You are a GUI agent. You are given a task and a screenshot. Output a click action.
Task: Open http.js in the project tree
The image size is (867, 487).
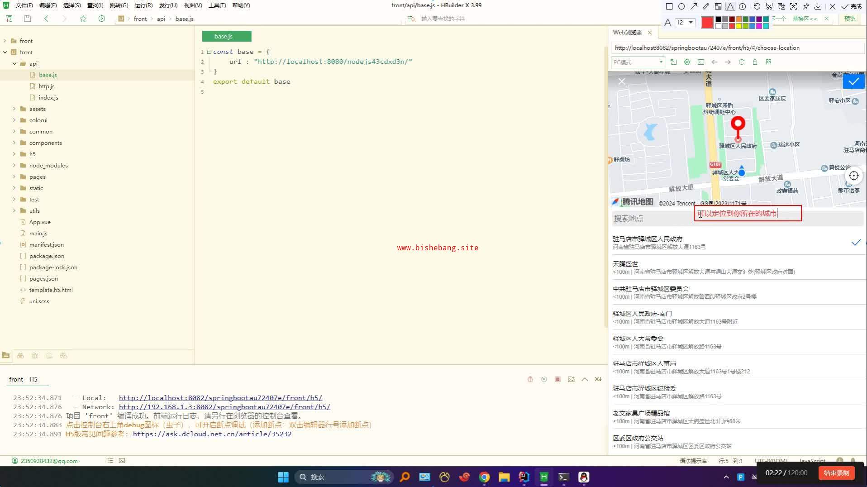(x=47, y=86)
